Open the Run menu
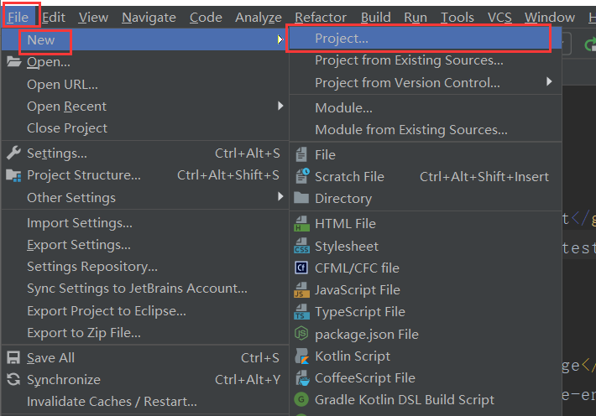 416,17
